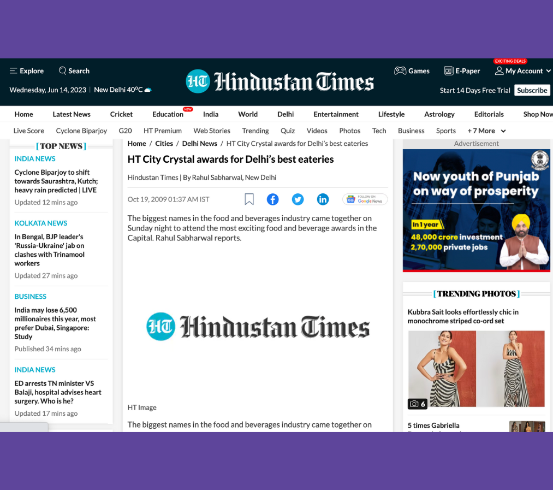
Task: Click the weather cloud icon beside 40°C
Action: tap(148, 90)
